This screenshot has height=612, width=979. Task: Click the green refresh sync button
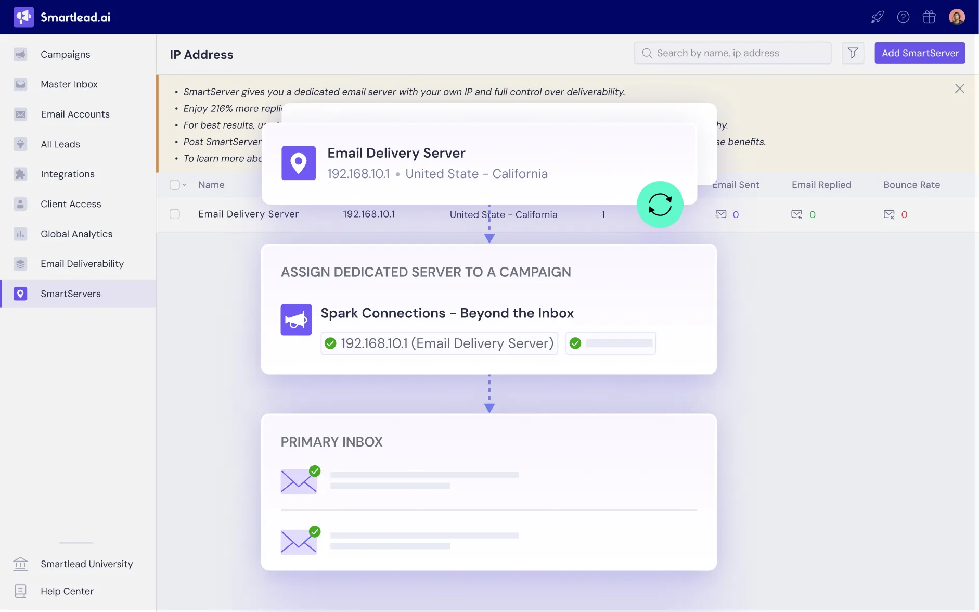[x=660, y=205]
